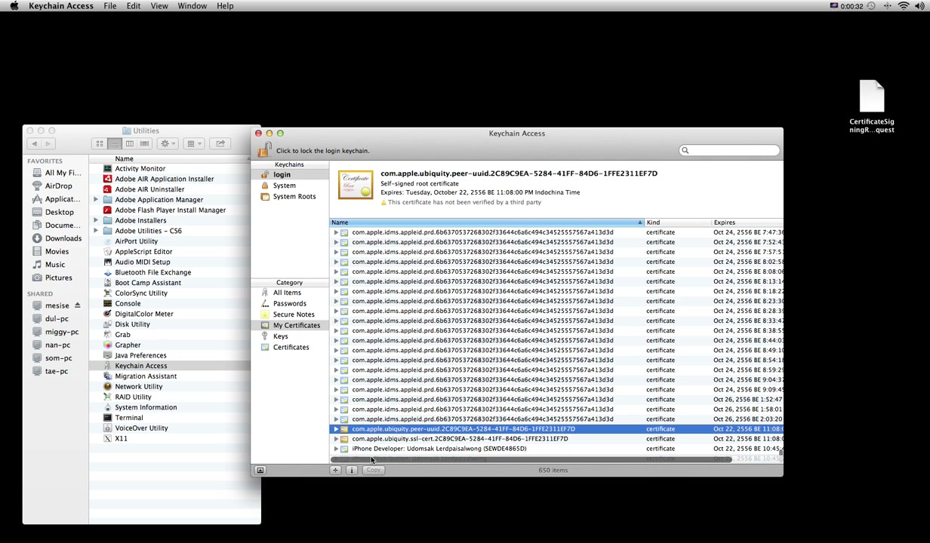This screenshot has height=543, width=930.
Task: Eject the mesise shared device
Action: 77,305
